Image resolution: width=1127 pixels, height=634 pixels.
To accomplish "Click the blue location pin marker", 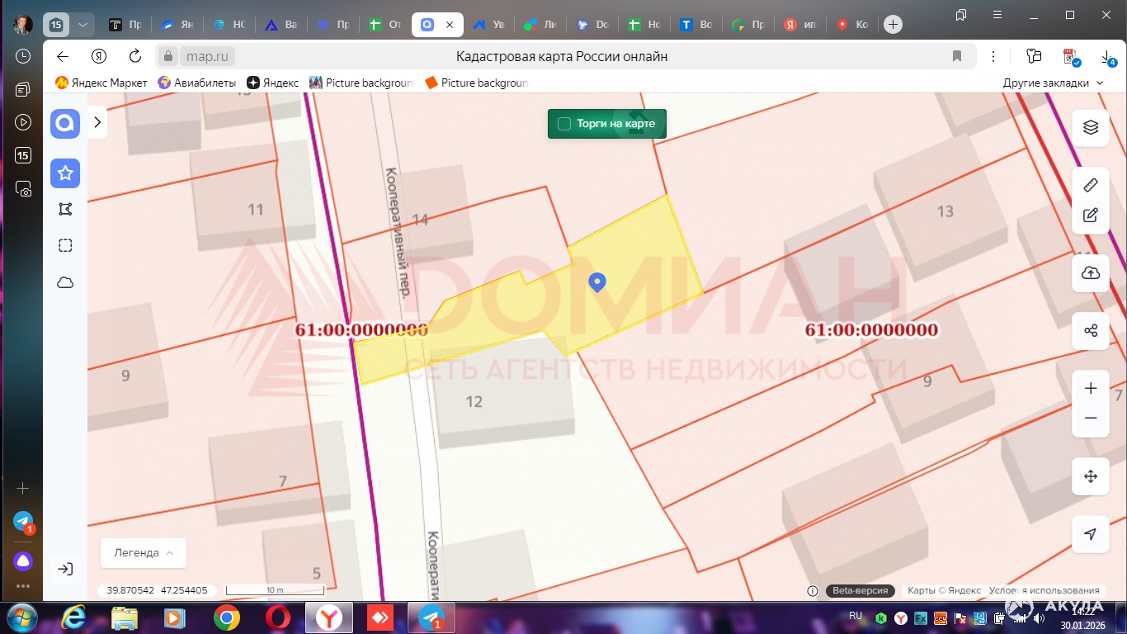I will (597, 282).
